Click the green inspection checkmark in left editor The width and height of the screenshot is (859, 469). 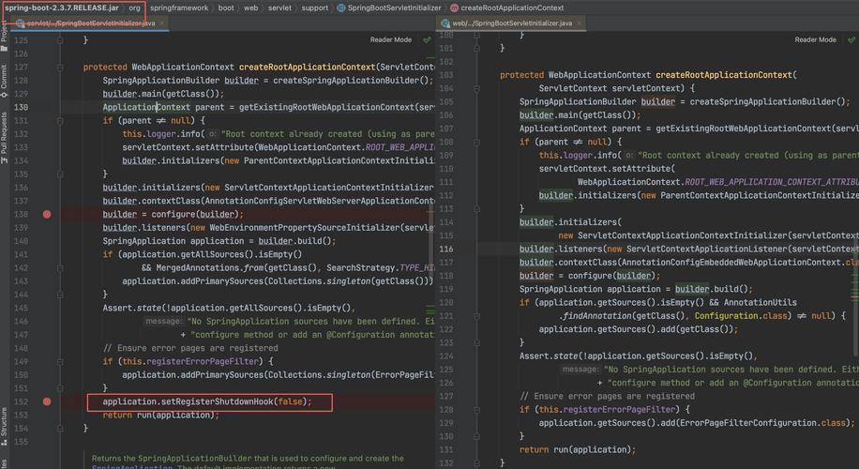pyautogui.click(x=427, y=40)
